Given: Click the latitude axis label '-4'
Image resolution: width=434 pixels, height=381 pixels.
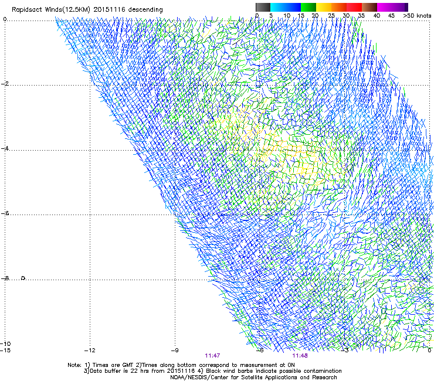Looking at the screenshot, I should point(5,148).
